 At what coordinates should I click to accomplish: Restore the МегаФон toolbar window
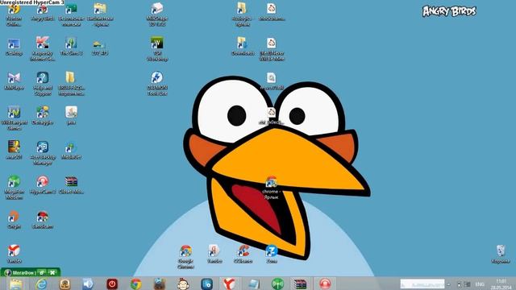[42, 272]
